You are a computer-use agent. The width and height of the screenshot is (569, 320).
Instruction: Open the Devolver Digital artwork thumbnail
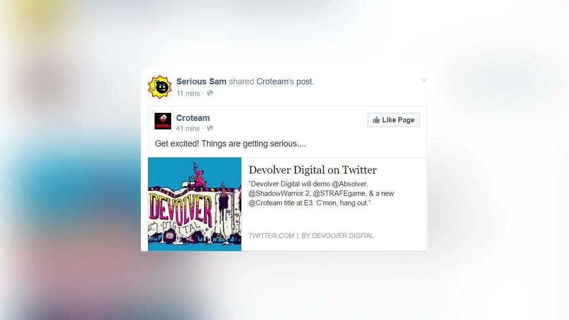coord(195,204)
